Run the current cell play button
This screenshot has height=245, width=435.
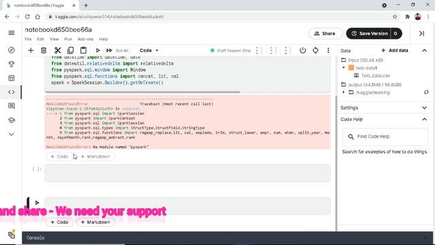click(x=98, y=50)
